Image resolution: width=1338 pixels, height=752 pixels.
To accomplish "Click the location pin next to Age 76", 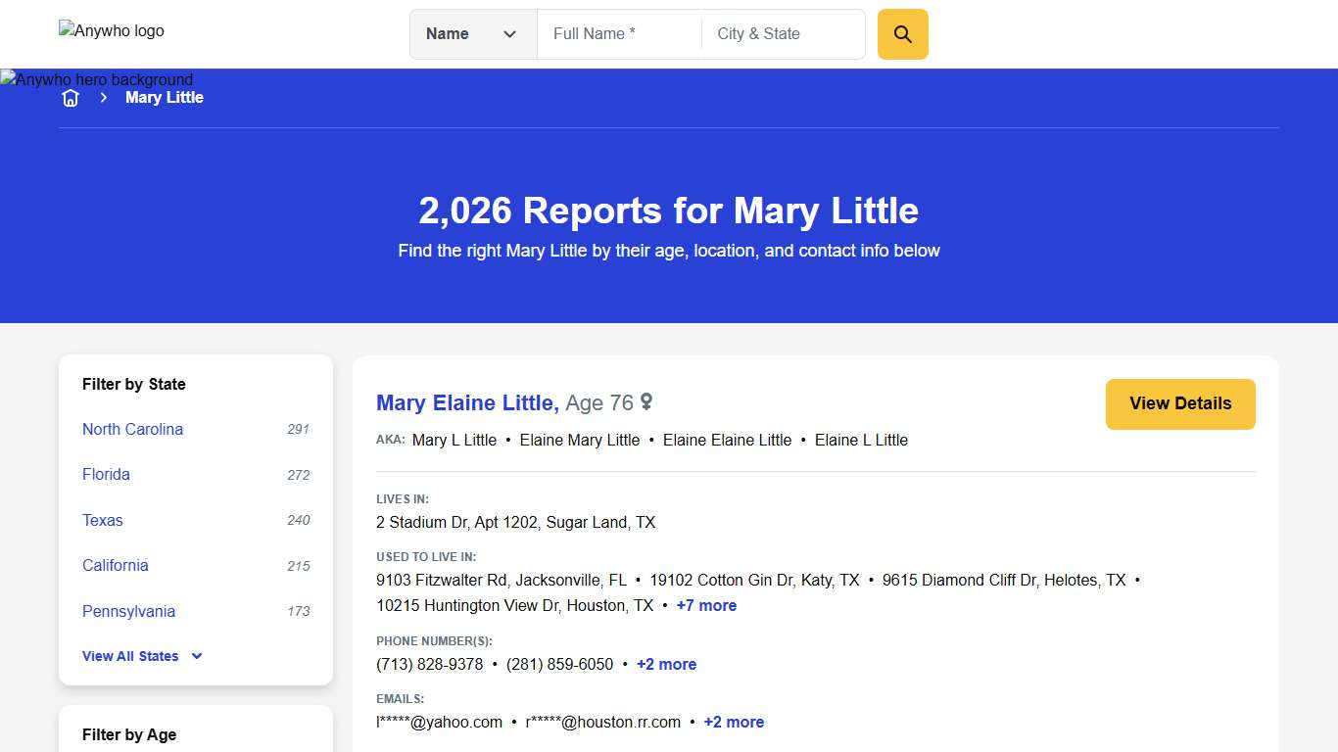I will tap(645, 402).
